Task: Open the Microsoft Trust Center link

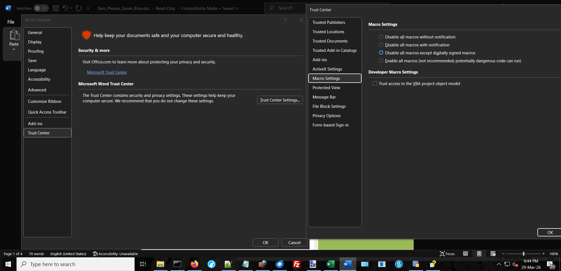Action: [107, 72]
